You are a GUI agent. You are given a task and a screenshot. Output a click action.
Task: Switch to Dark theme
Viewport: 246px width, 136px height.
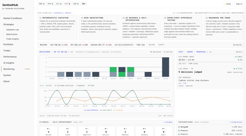point(227,4)
